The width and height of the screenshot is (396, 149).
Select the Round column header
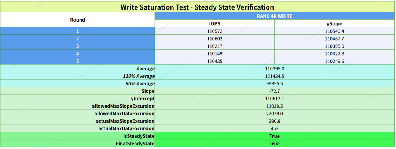77,20
